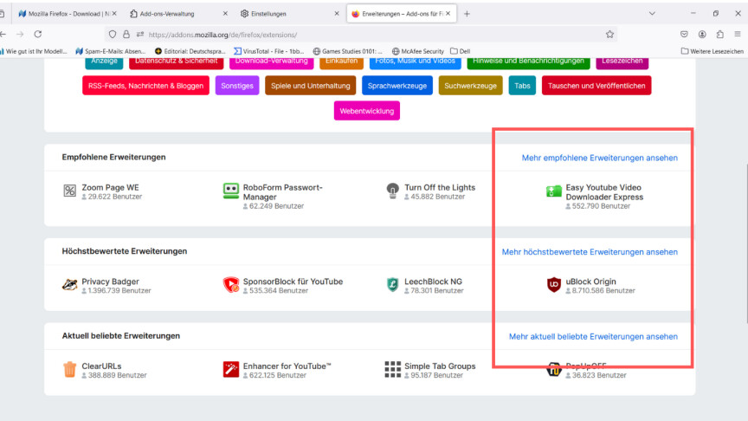The width and height of the screenshot is (748, 421).
Task: Select the Datenschutz & Sicherheit category
Action: click(176, 63)
